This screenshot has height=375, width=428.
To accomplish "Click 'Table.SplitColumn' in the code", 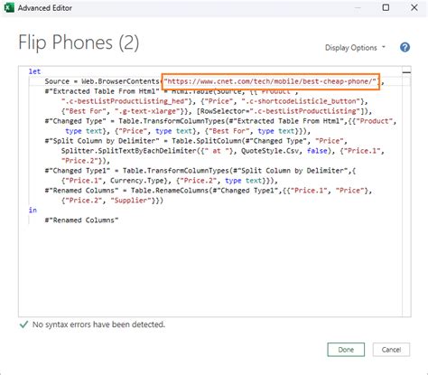I will pyautogui.click(x=207, y=141).
